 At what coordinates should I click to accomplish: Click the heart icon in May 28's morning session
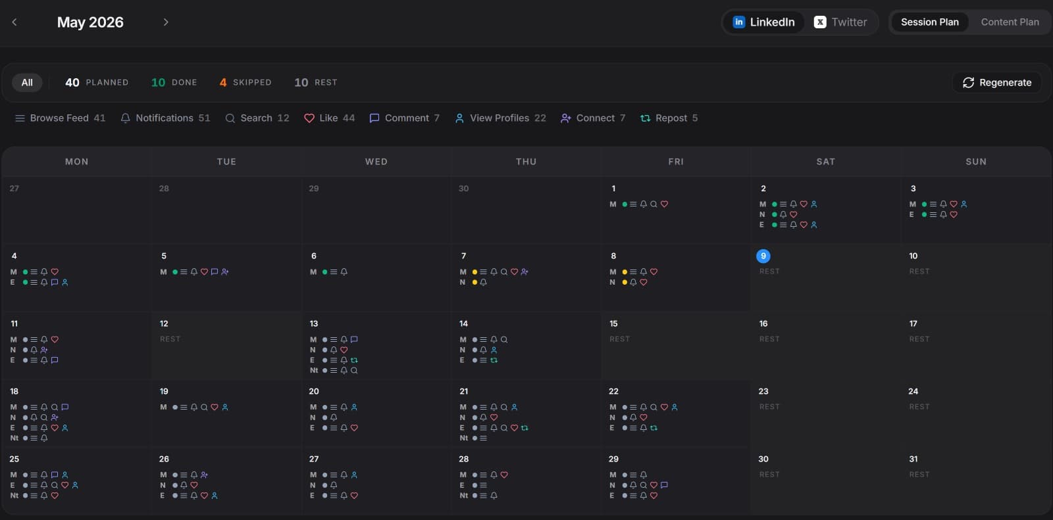click(x=504, y=475)
